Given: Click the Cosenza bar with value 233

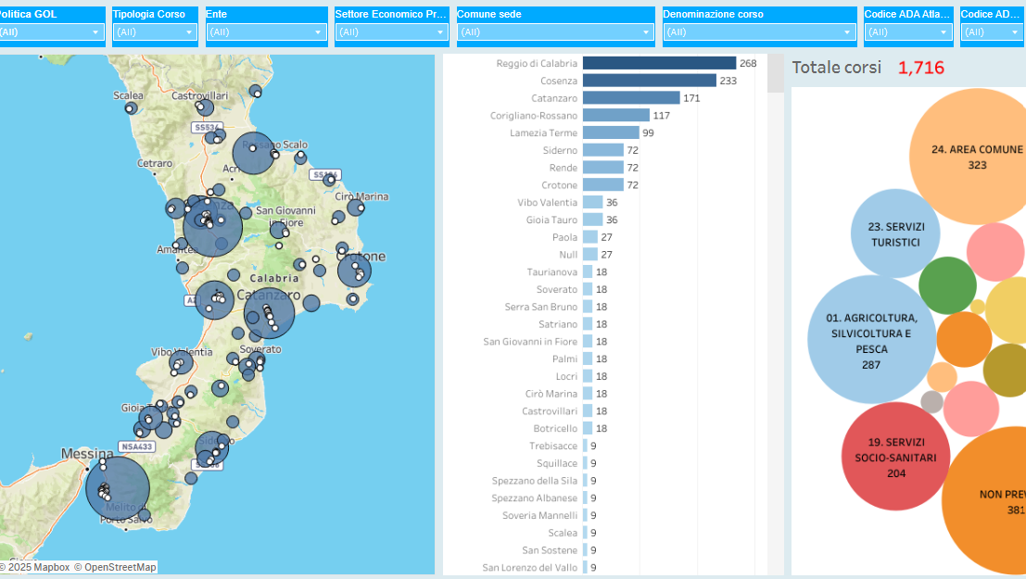Looking at the screenshot, I should [649, 81].
